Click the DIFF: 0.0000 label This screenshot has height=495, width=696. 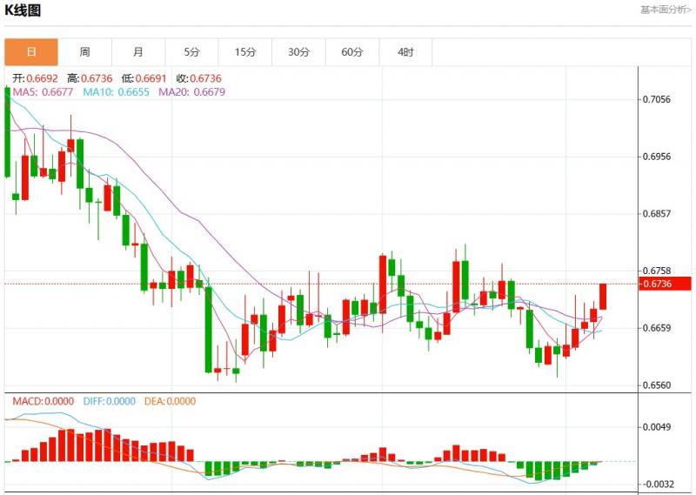click(x=110, y=401)
